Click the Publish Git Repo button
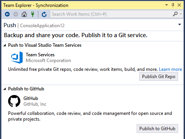The width and height of the screenshot is (185, 139). (159, 77)
